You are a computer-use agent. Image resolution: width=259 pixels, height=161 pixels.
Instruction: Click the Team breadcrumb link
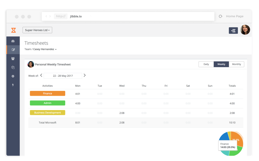coord(28,49)
